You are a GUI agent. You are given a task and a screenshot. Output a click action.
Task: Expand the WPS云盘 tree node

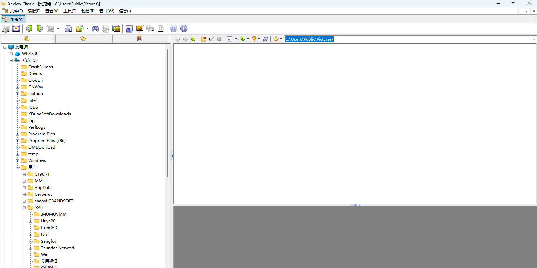click(x=11, y=54)
